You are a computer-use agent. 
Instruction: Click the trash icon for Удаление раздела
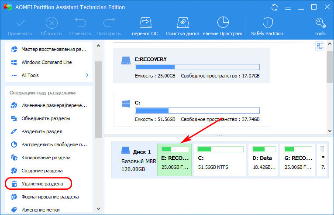click(x=14, y=184)
